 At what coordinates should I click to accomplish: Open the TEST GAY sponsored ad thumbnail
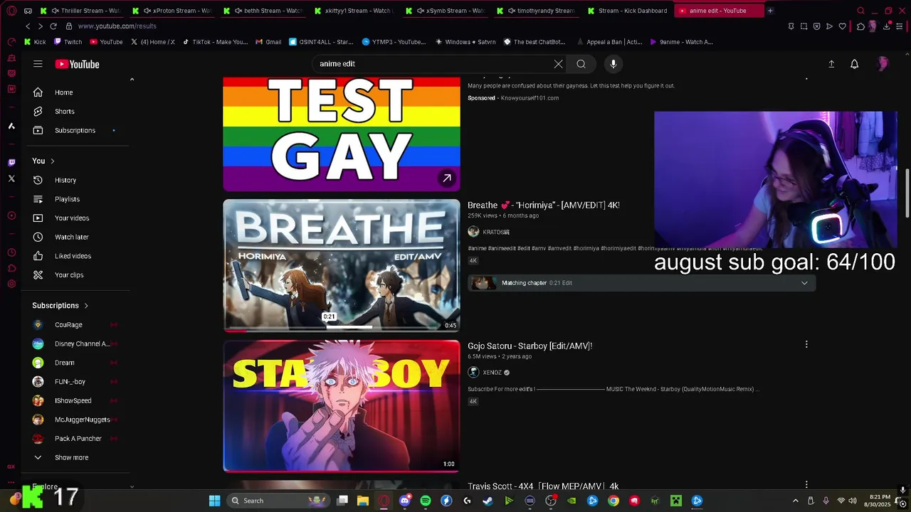(x=342, y=134)
